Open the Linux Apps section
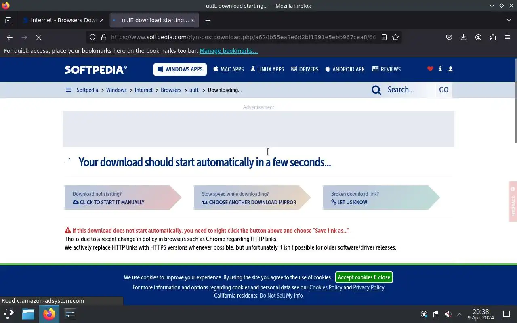Viewport: 517px width, 323px height. pyautogui.click(x=267, y=69)
